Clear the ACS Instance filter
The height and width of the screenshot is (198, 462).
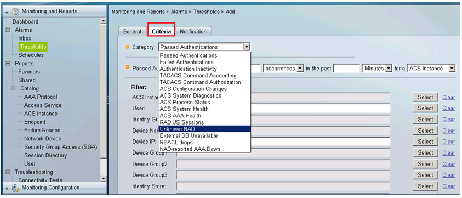[x=448, y=98]
